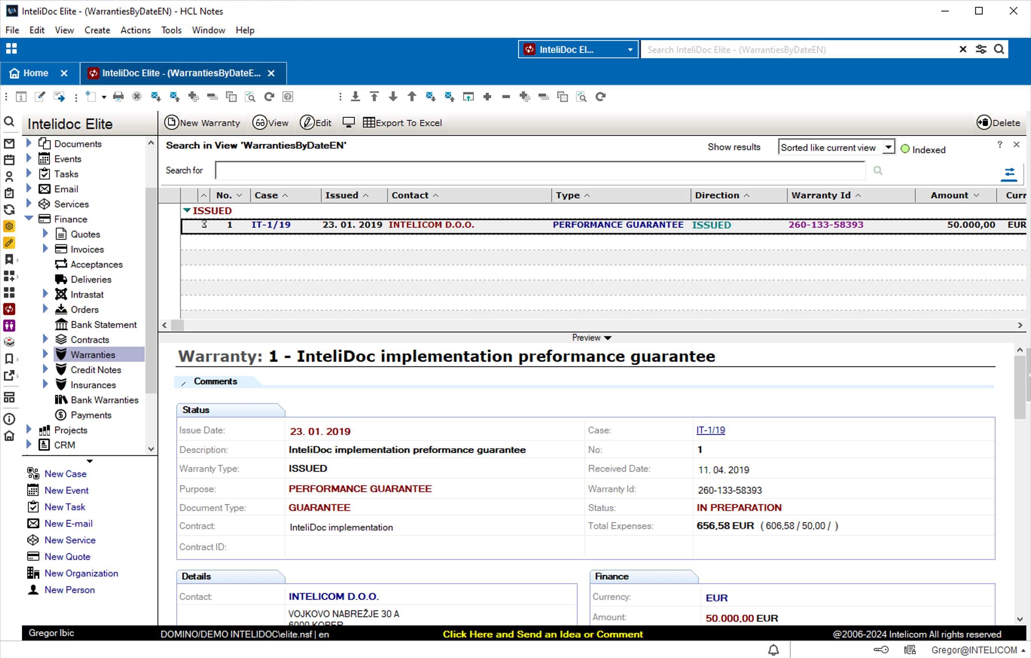Open the replication sync icon in sidebar

coord(9,210)
